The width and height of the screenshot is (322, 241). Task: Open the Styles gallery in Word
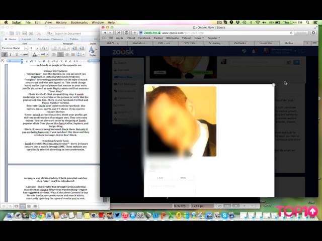click(x=93, y=51)
